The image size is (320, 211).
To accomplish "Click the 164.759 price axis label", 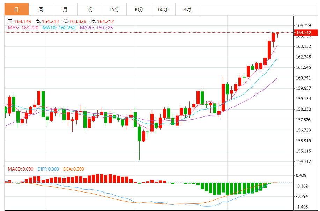I will click(304, 25).
